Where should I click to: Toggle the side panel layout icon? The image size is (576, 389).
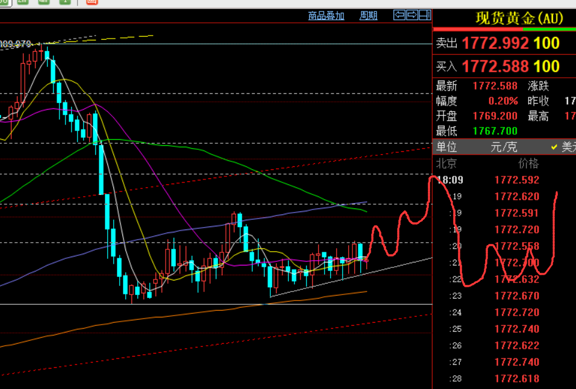(425, 16)
